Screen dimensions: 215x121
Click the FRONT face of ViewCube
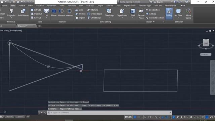pos(206,43)
